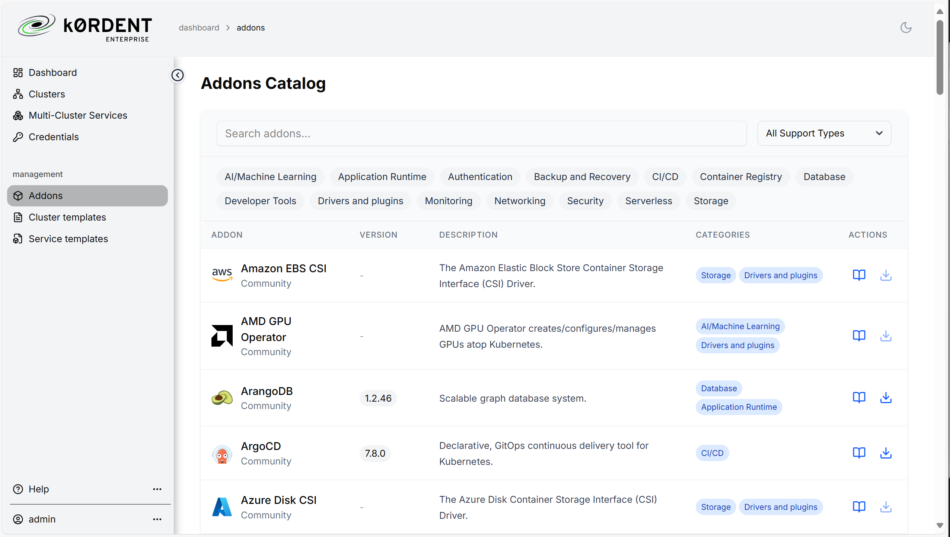Screen dimensions: 950x537
Task: Click Storage tag in Amazon EBS CSI row
Action: 715,275
